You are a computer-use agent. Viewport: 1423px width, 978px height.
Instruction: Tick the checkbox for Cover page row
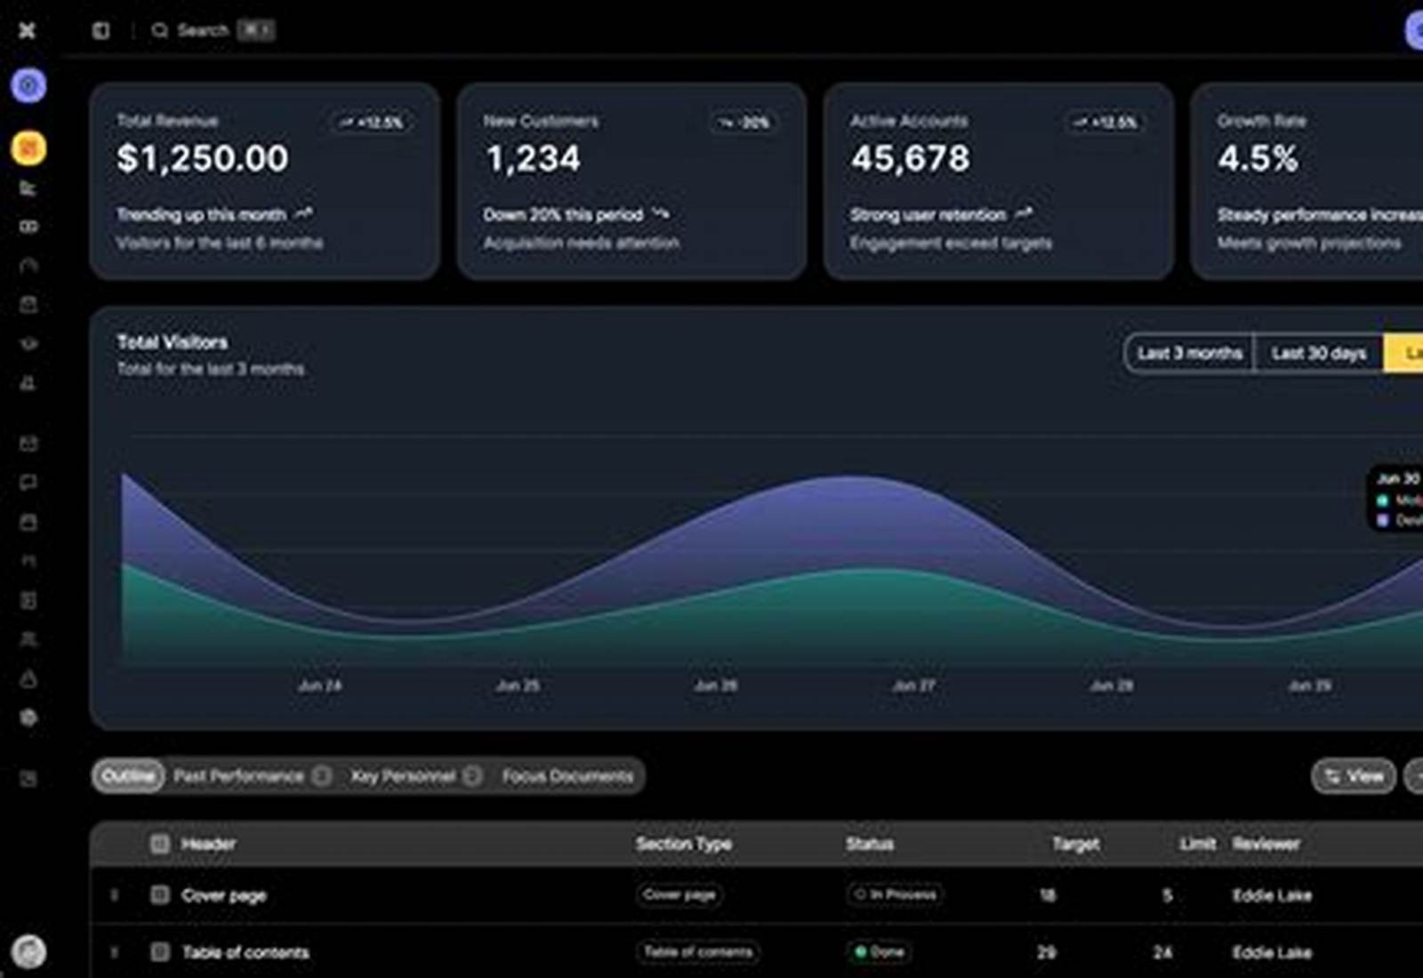pyautogui.click(x=160, y=894)
